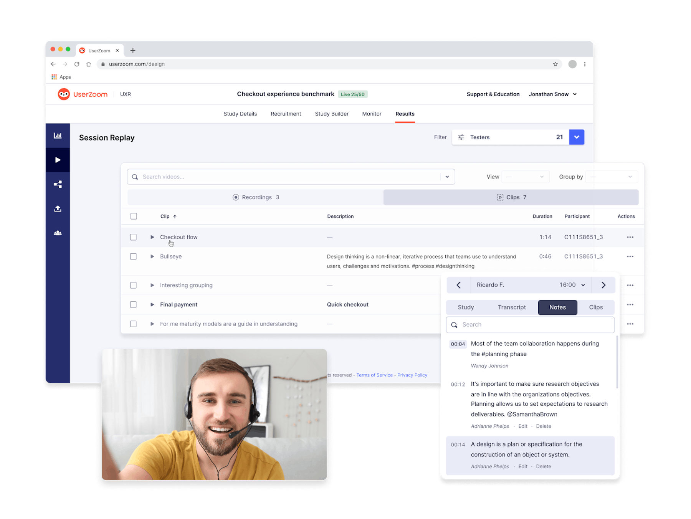Screen dimensions: 691x519
Task: Open the View dropdown
Action: [x=526, y=177]
